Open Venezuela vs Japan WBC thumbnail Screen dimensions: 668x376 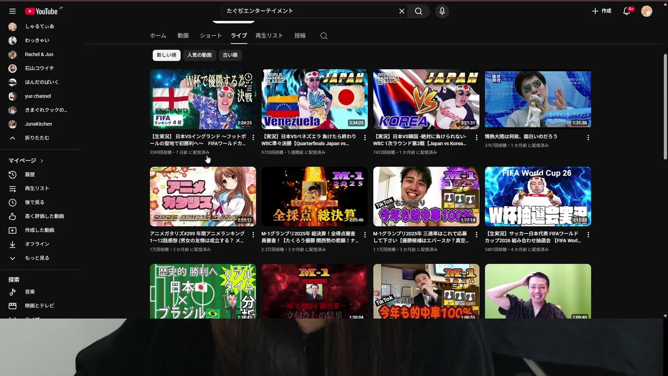point(315,99)
